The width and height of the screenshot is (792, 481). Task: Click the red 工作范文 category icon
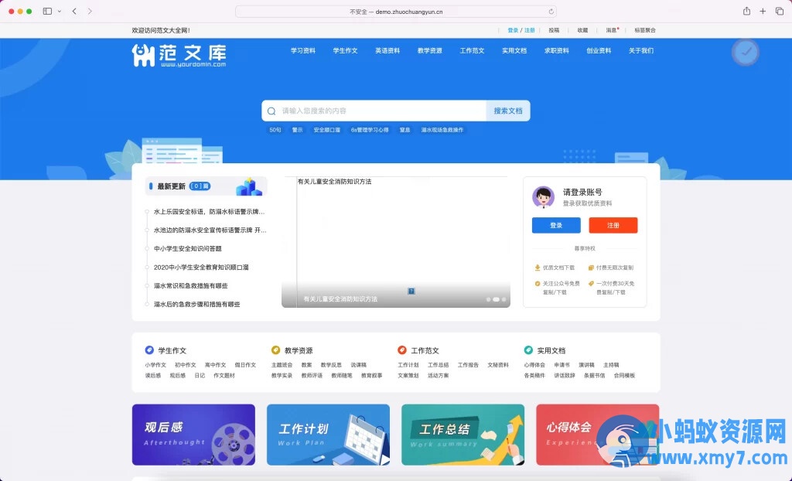tap(402, 350)
